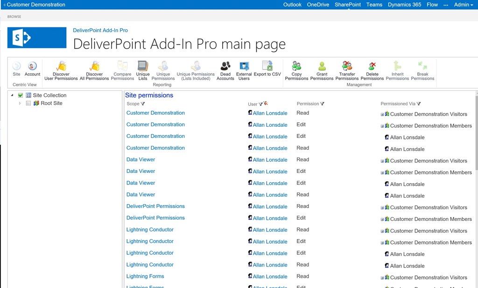This screenshot has height=288, width=478.
Task: Expand Members group in Data Viewer Edit row
Action: click(382, 172)
